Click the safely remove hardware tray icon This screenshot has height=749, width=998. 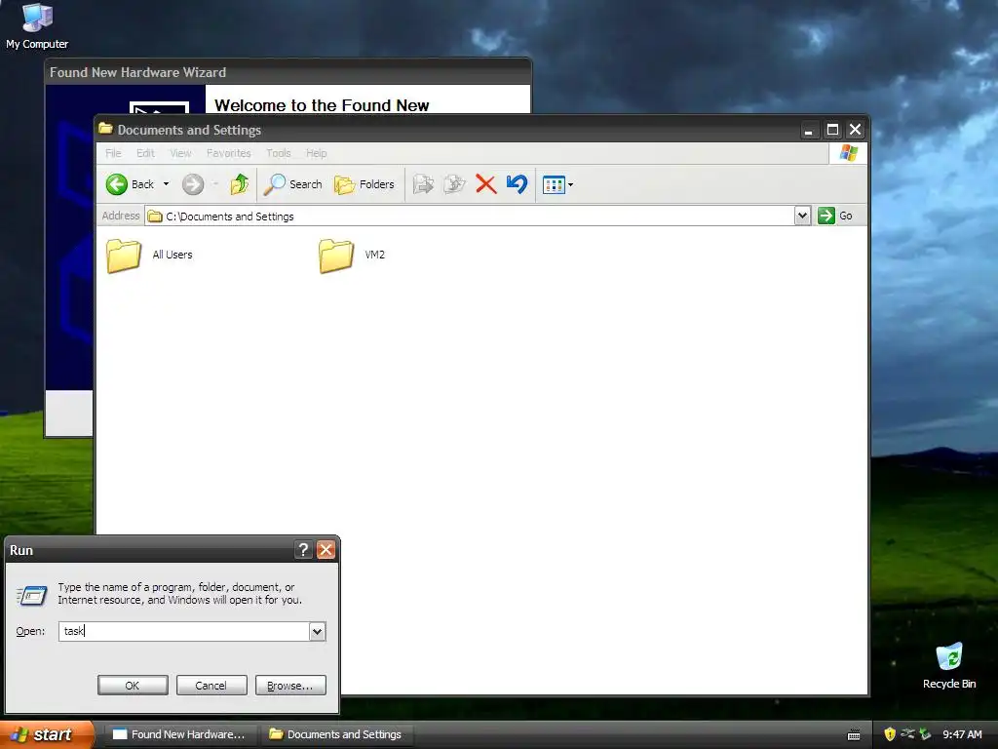pos(926,734)
